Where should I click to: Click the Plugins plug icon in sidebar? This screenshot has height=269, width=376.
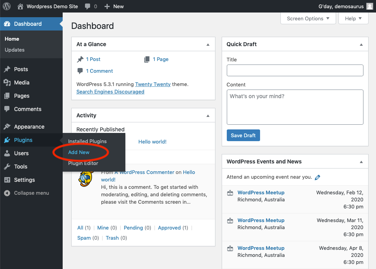(7, 140)
